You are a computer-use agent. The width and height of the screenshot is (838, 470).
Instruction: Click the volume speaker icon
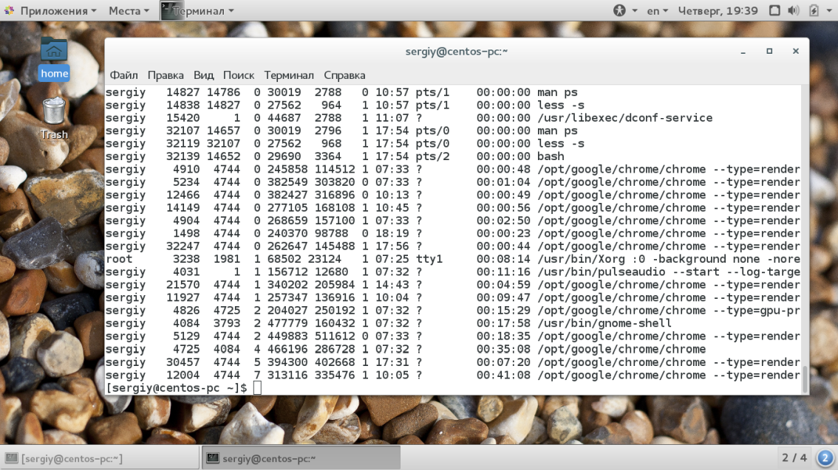click(794, 10)
